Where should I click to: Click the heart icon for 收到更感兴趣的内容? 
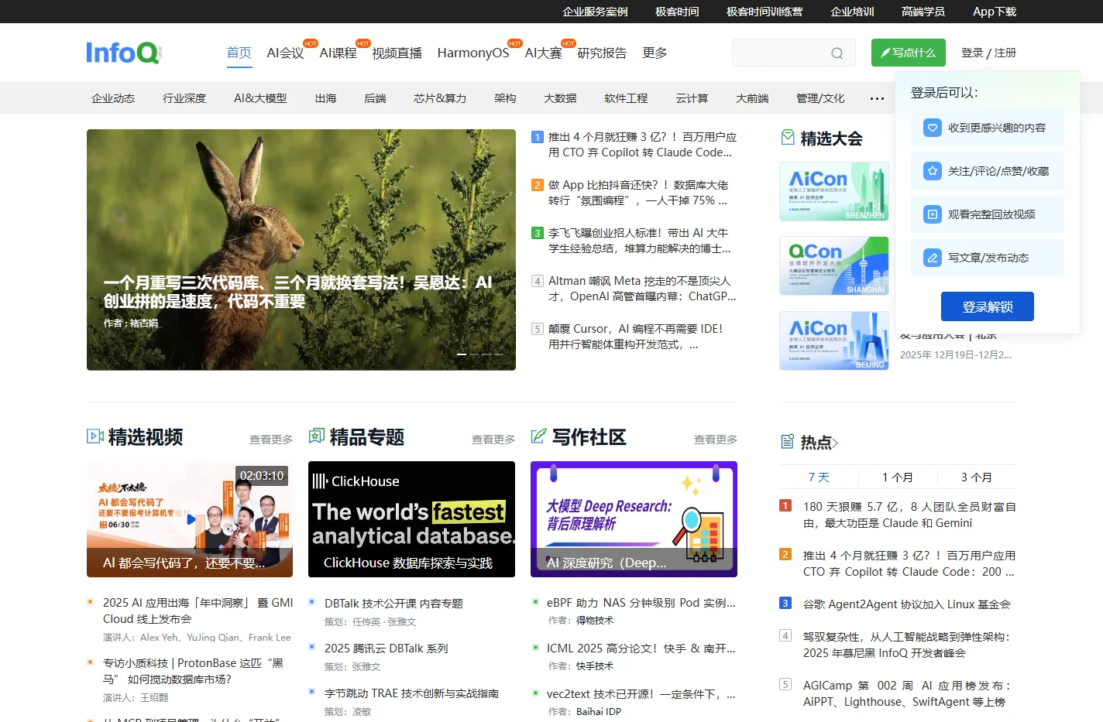point(933,128)
